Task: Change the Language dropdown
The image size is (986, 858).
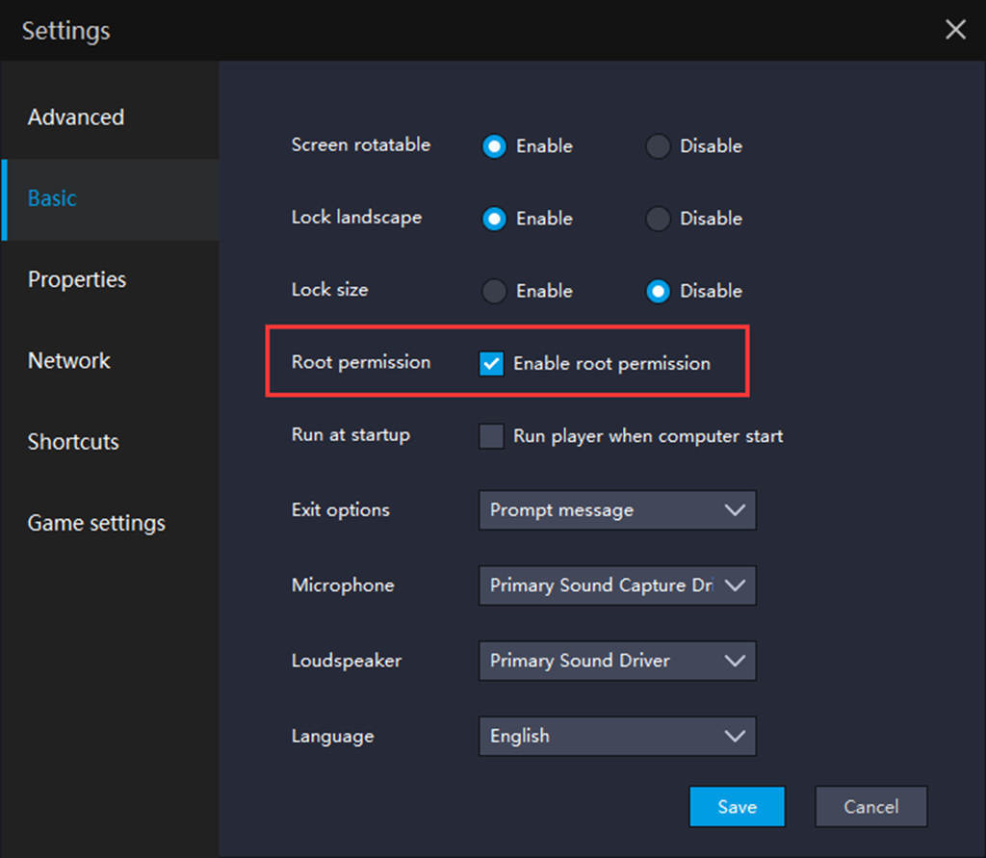Action: (x=617, y=736)
